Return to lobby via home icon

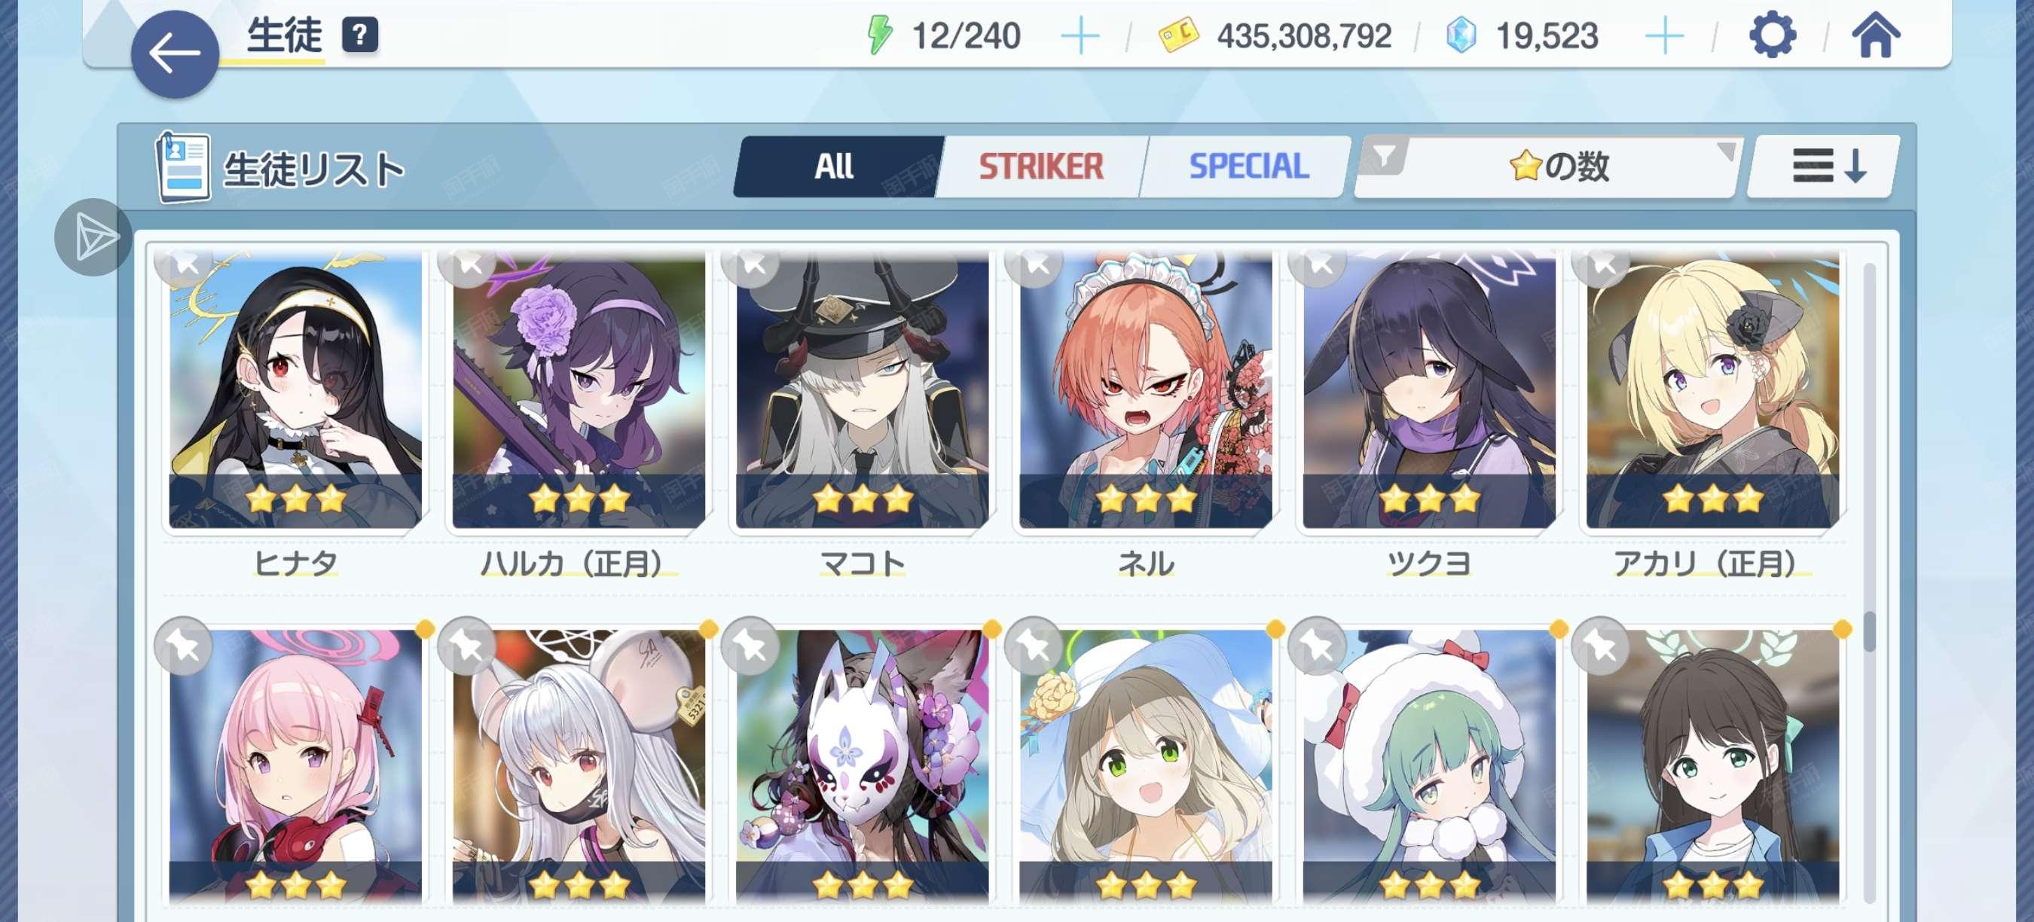coord(1875,35)
